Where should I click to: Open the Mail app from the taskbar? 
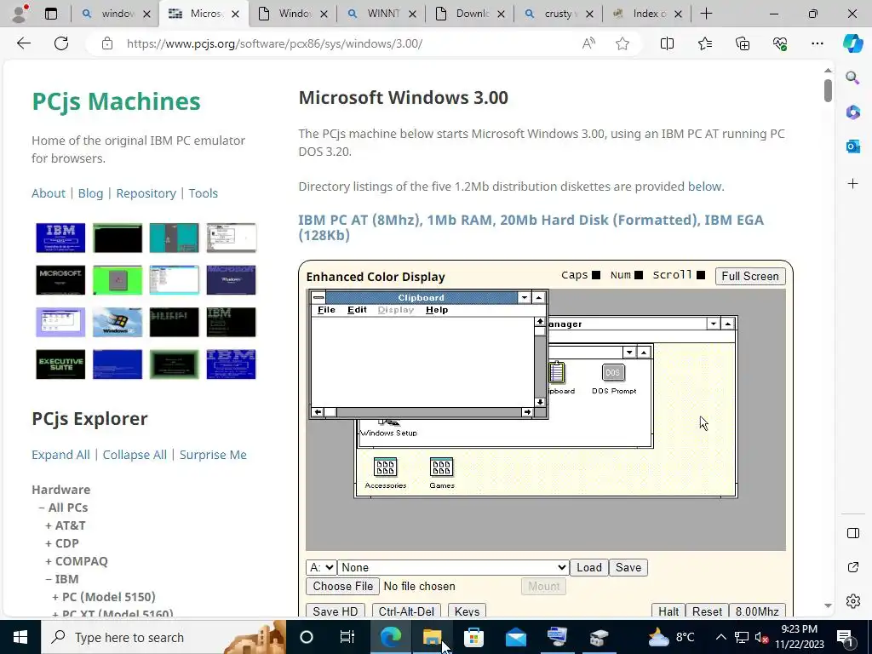point(515,637)
